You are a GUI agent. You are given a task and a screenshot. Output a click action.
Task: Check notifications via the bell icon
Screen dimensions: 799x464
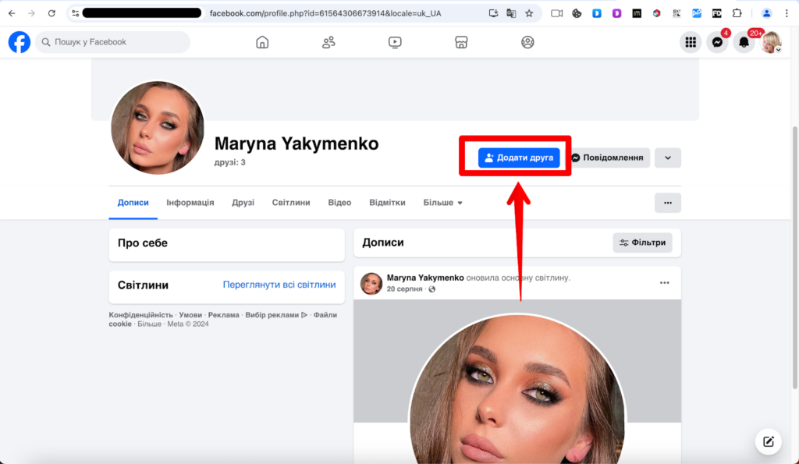point(744,42)
